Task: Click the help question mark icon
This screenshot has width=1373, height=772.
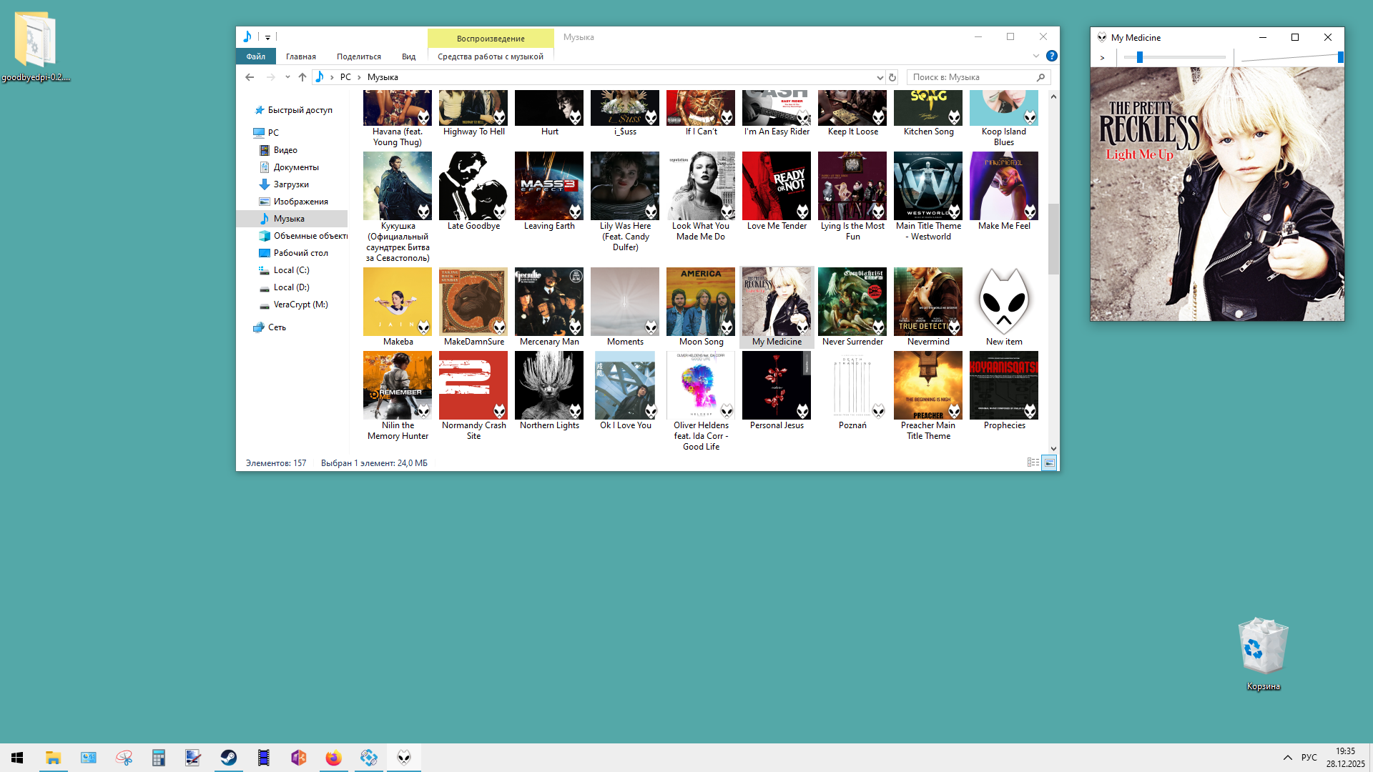Action: [1052, 56]
